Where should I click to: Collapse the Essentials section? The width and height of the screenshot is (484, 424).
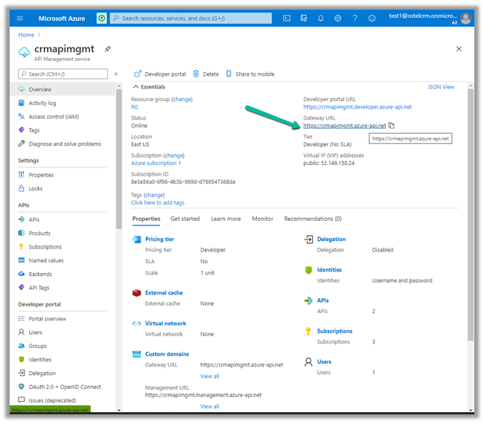(x=136, y=87)
